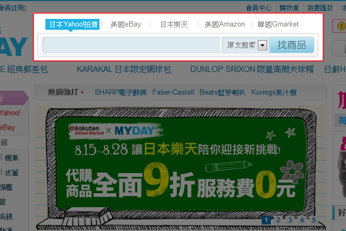The height and width of the screenshot is (231, 346).
Task: Click the Beats藍芽喇叭 link
Action: tap(222, 93)
